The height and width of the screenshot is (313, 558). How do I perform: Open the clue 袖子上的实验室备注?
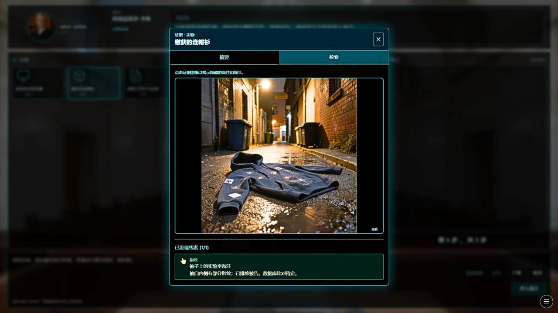[x=210, y=266]
